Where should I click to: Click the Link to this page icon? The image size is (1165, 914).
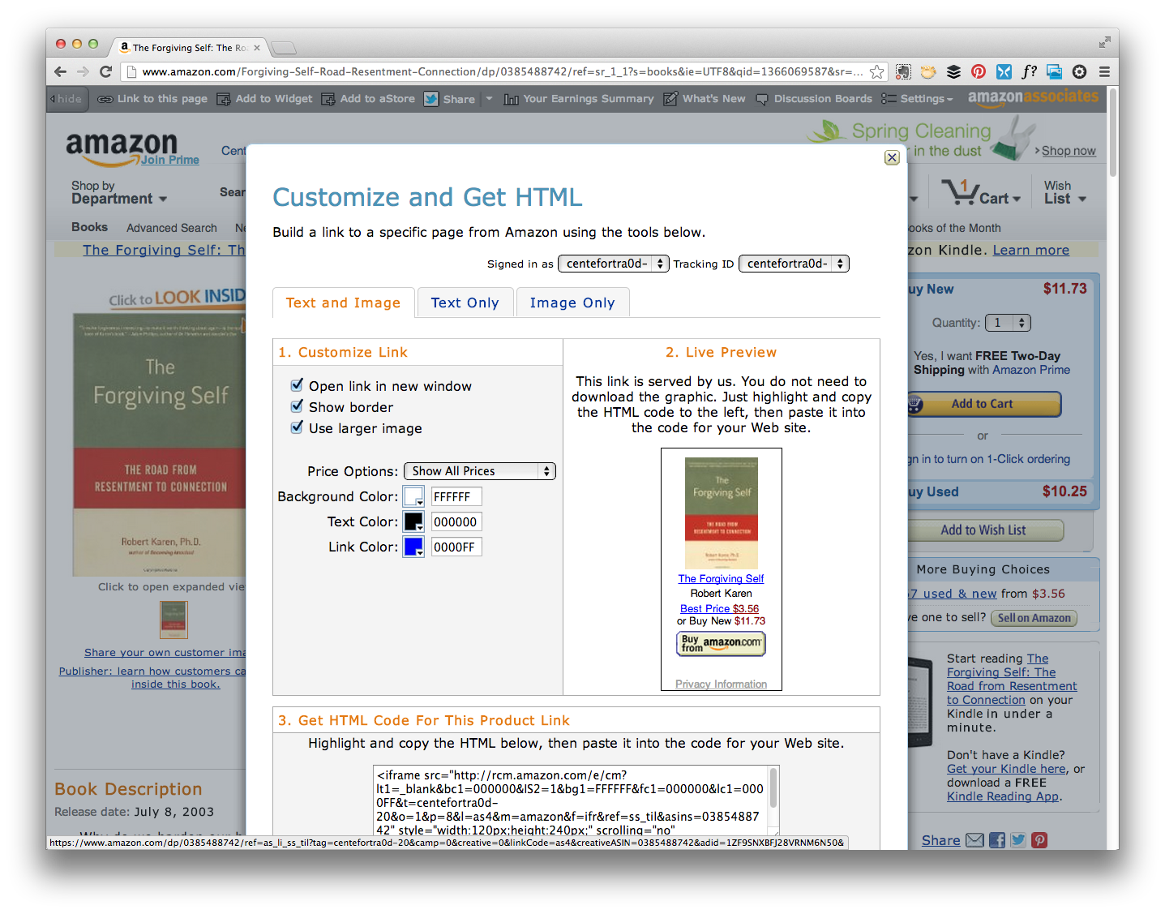click(x=105, y=99)
